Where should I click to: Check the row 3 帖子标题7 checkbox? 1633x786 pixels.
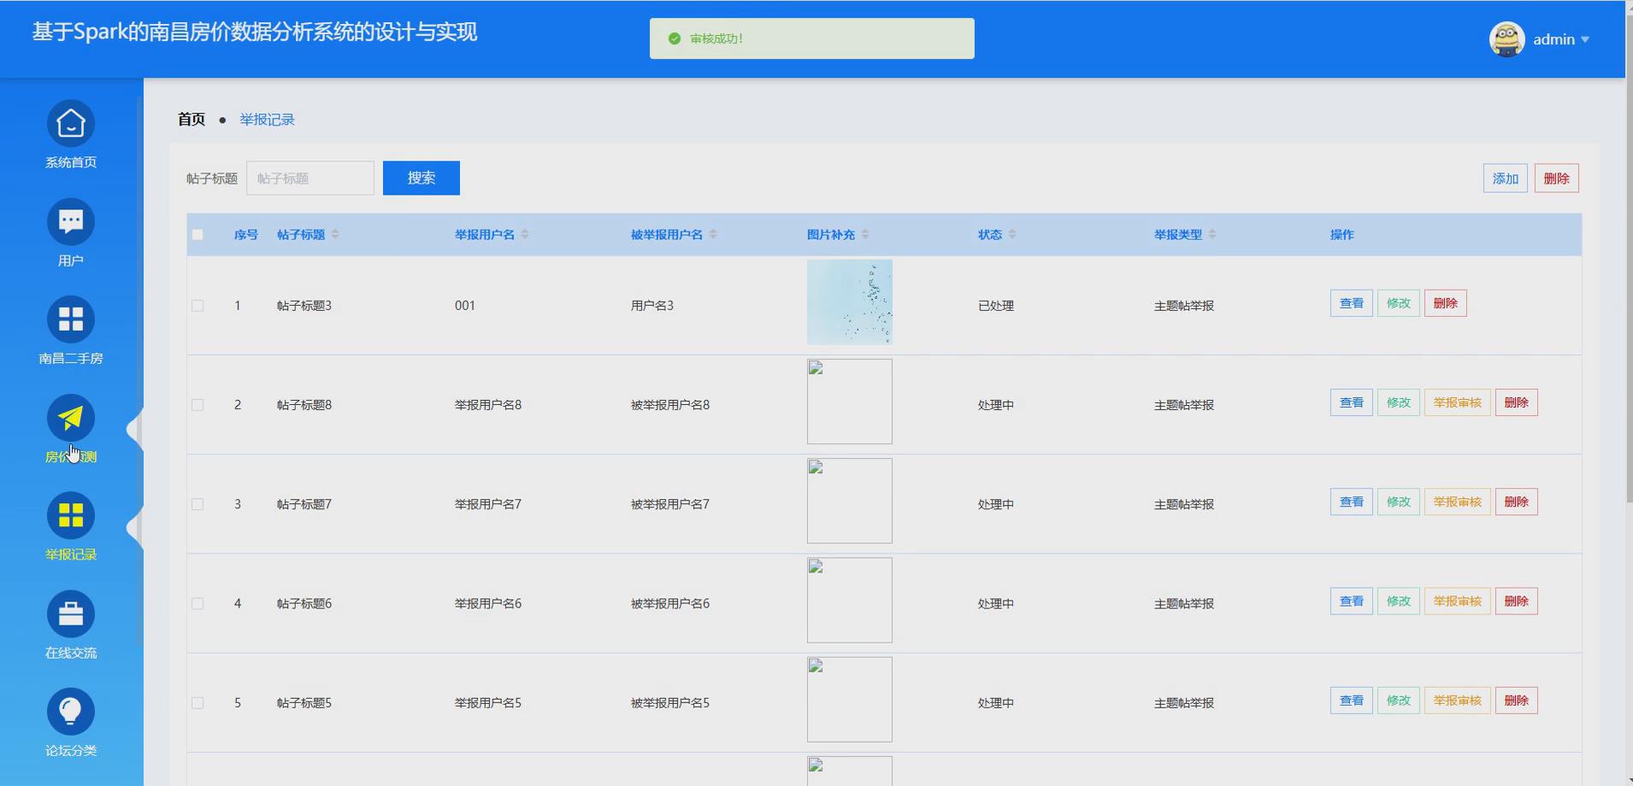click(x=197, y=504)
